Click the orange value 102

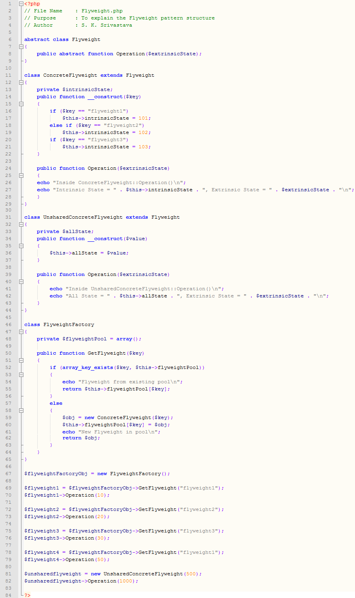pos(143,132)
